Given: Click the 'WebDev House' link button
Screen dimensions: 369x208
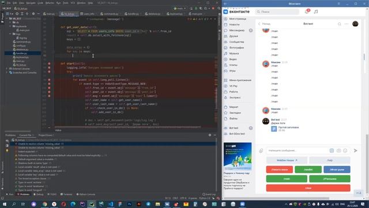Looking at the screenshot, I should 287,160.
